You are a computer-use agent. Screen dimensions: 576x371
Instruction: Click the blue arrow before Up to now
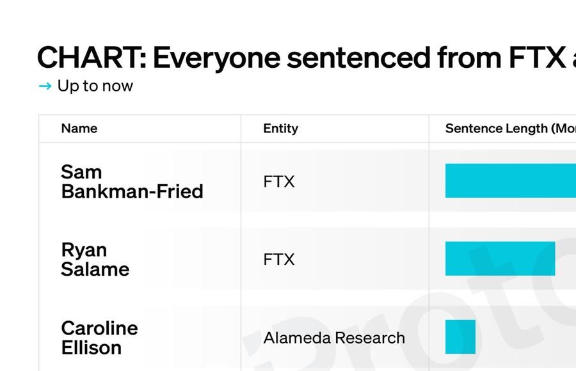click(45, 86)
